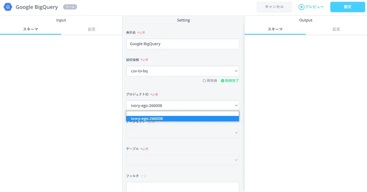367x192 pixels.
Task: Open the テーブル dropdown
Action: (183, 160)
